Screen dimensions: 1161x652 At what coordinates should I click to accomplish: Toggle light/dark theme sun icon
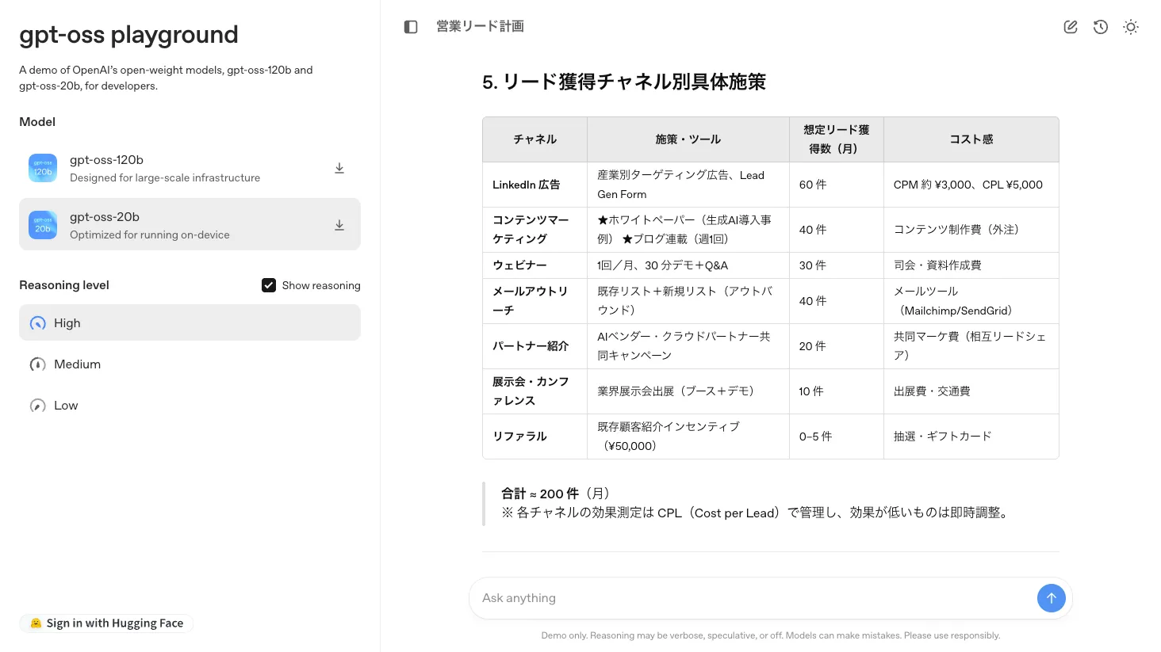pyautogui.click(x=1131, y=27)
